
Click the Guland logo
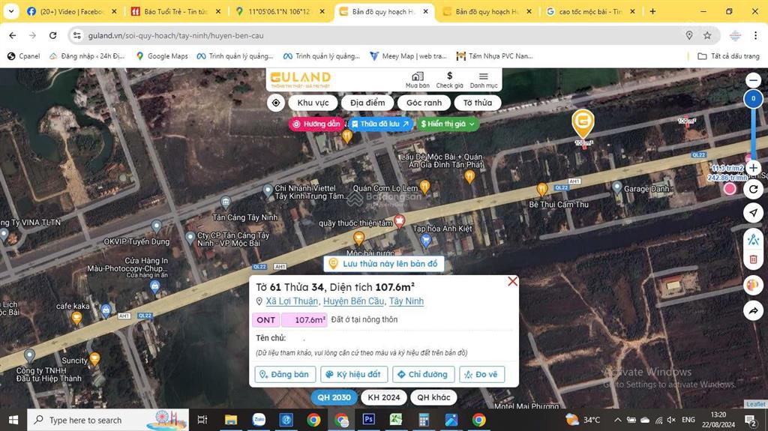coord(301,79)
